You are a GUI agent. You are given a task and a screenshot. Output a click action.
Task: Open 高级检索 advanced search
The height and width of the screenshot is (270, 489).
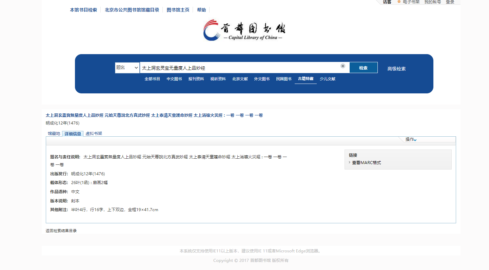coord(396,69)
